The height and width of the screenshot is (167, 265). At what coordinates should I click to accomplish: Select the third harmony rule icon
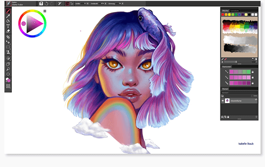(x=227, y=83)
